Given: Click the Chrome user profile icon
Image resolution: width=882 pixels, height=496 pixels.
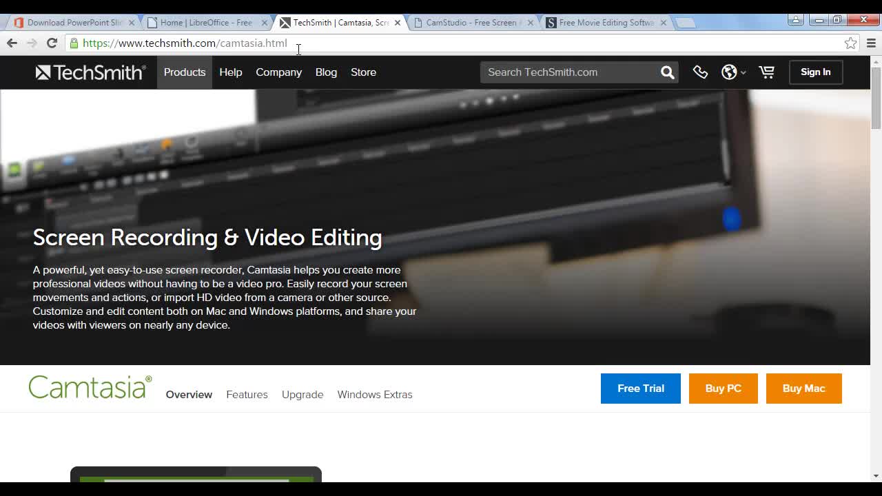Looking at the screenshot, I should (x=796, y=19).
